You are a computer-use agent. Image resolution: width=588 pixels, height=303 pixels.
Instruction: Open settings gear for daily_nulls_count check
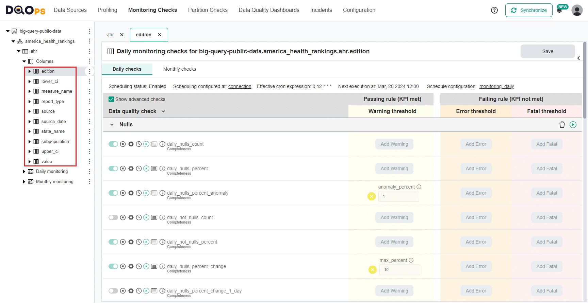(131, 144)
